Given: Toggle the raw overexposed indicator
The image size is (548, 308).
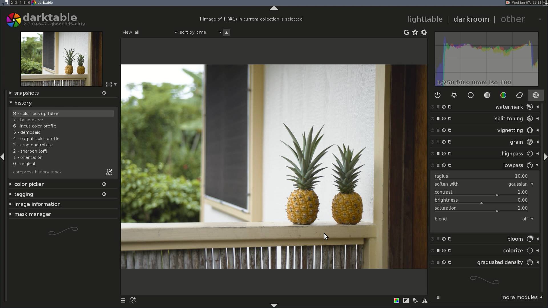Looking at the screenshot, I should [x=396, y=300].
